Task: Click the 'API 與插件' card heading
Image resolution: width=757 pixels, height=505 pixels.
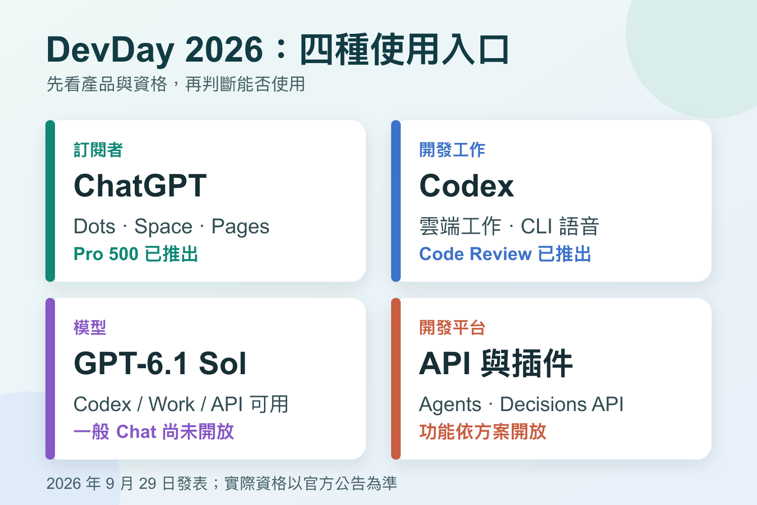Action: tap(496, 364)
